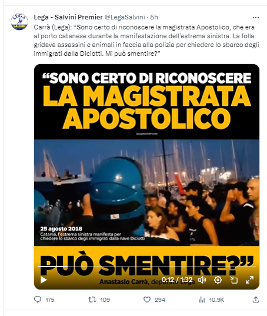
Task: Reply to the tweet via comment icon
Action: (x=38, y=300)
